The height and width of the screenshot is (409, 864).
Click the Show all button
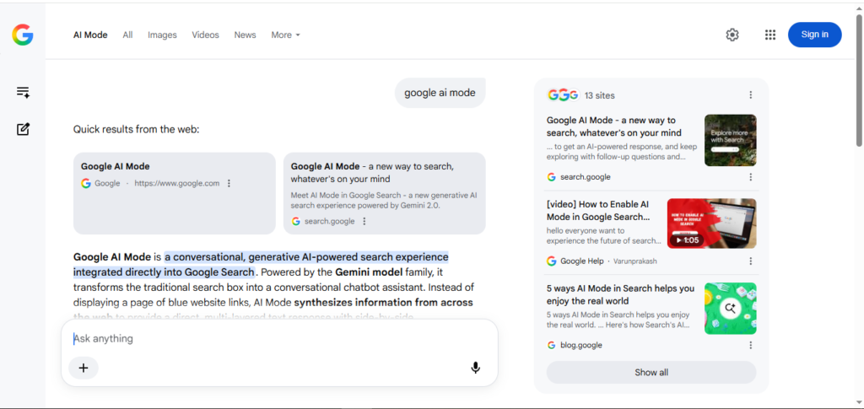pyautogui.click(x=651, y=372)
